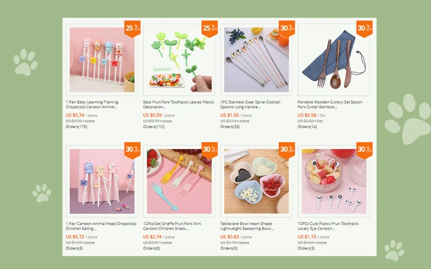This screenshot has width=431, height=269.
Task: Open the Baby Learning Training Chopsticks product image
Action: [102, 60]
